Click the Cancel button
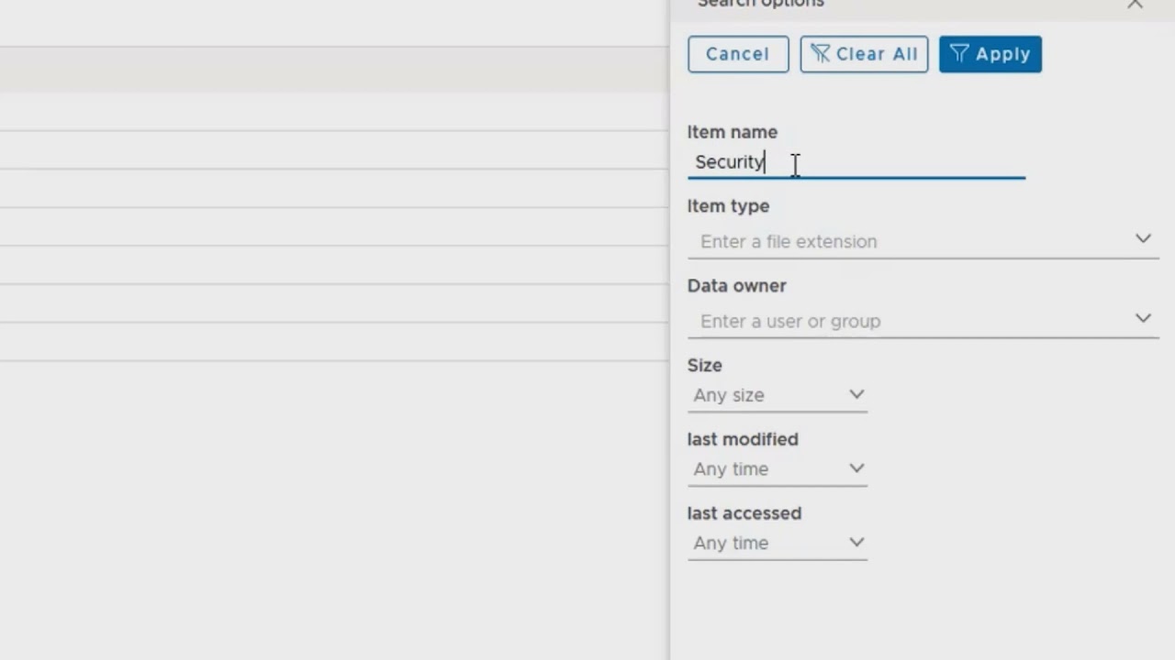 738,54
